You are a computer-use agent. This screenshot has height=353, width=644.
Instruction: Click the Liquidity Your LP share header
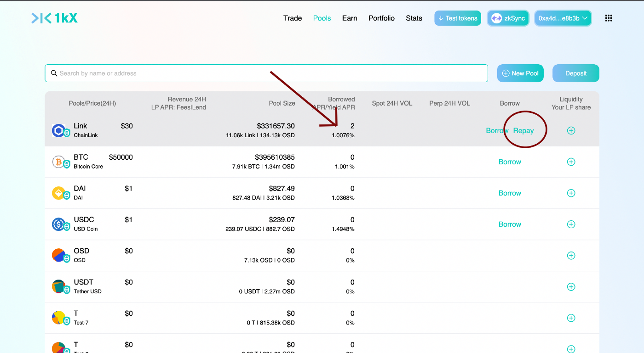coord(571,103)
